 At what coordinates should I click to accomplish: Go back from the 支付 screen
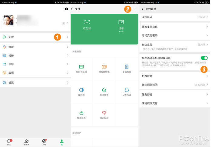click(72, 9)
